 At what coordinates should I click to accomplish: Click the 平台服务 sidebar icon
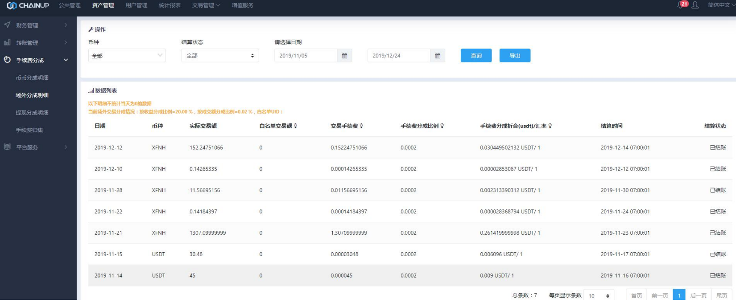click(x=7, y=147)
